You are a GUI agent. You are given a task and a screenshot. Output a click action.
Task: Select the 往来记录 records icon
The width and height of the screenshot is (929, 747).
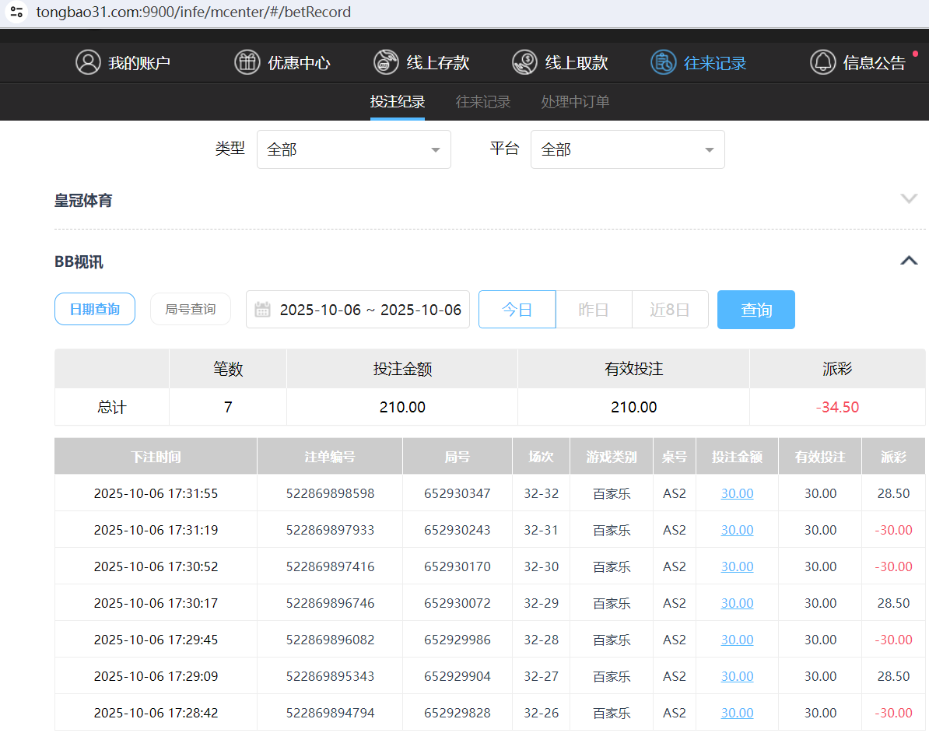[x=663, y=62]
